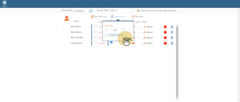Delete Blue Monday row via trash icon

click(x=172, y=38)
